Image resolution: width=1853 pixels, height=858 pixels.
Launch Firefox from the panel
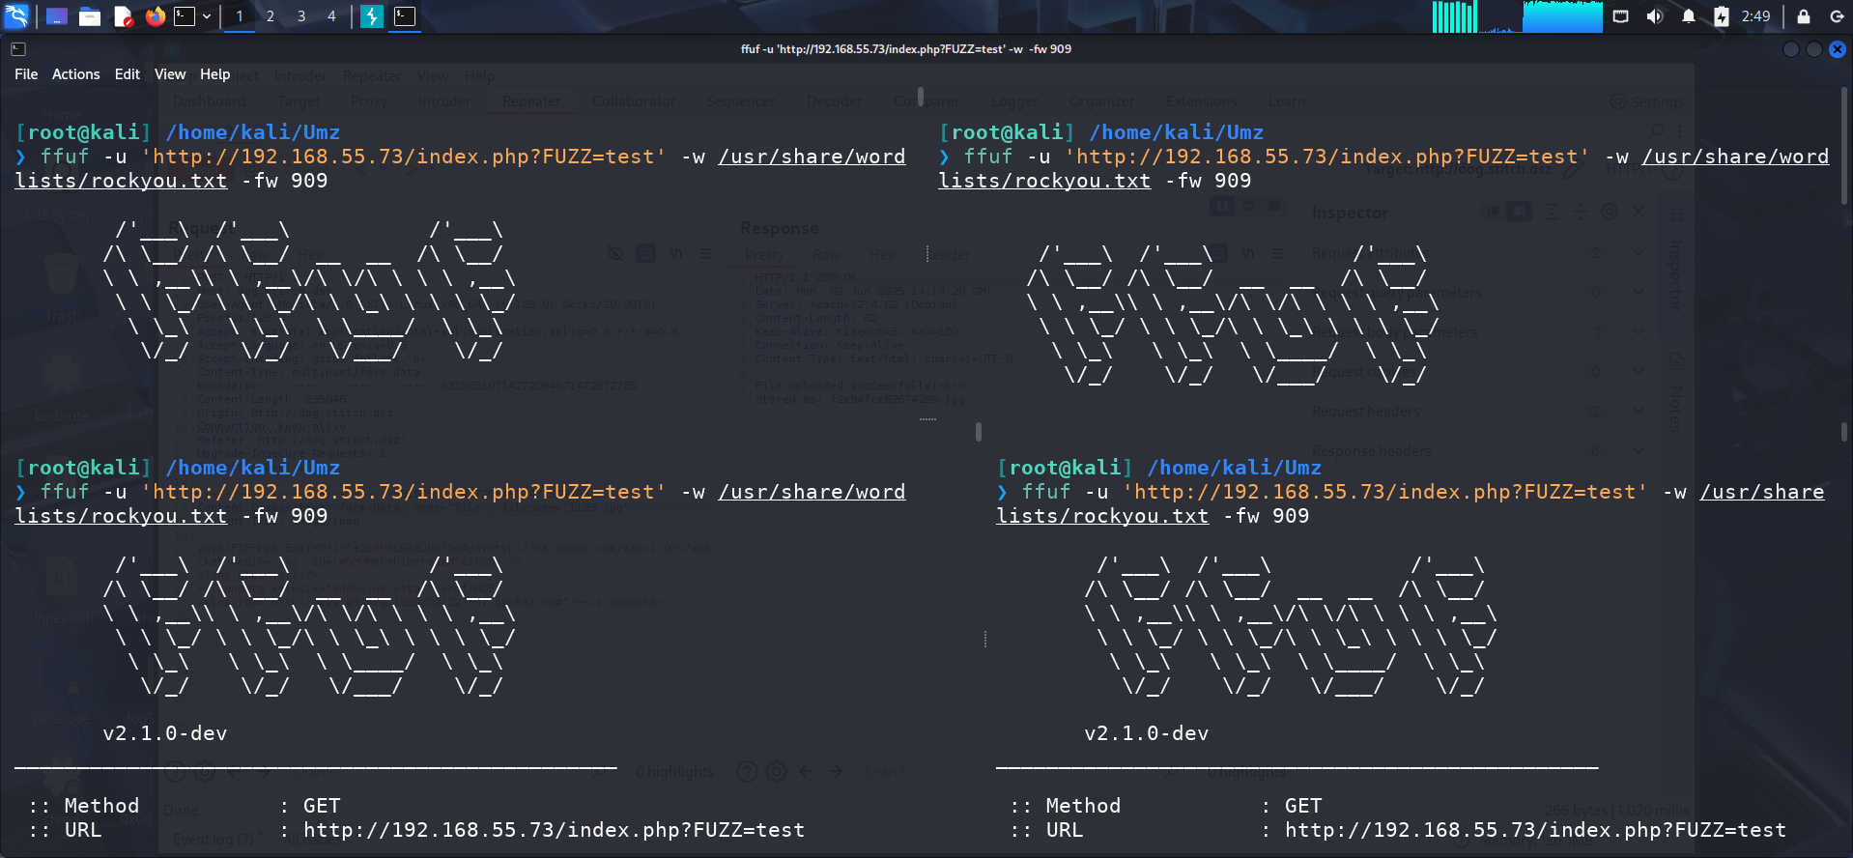[155, 16]
